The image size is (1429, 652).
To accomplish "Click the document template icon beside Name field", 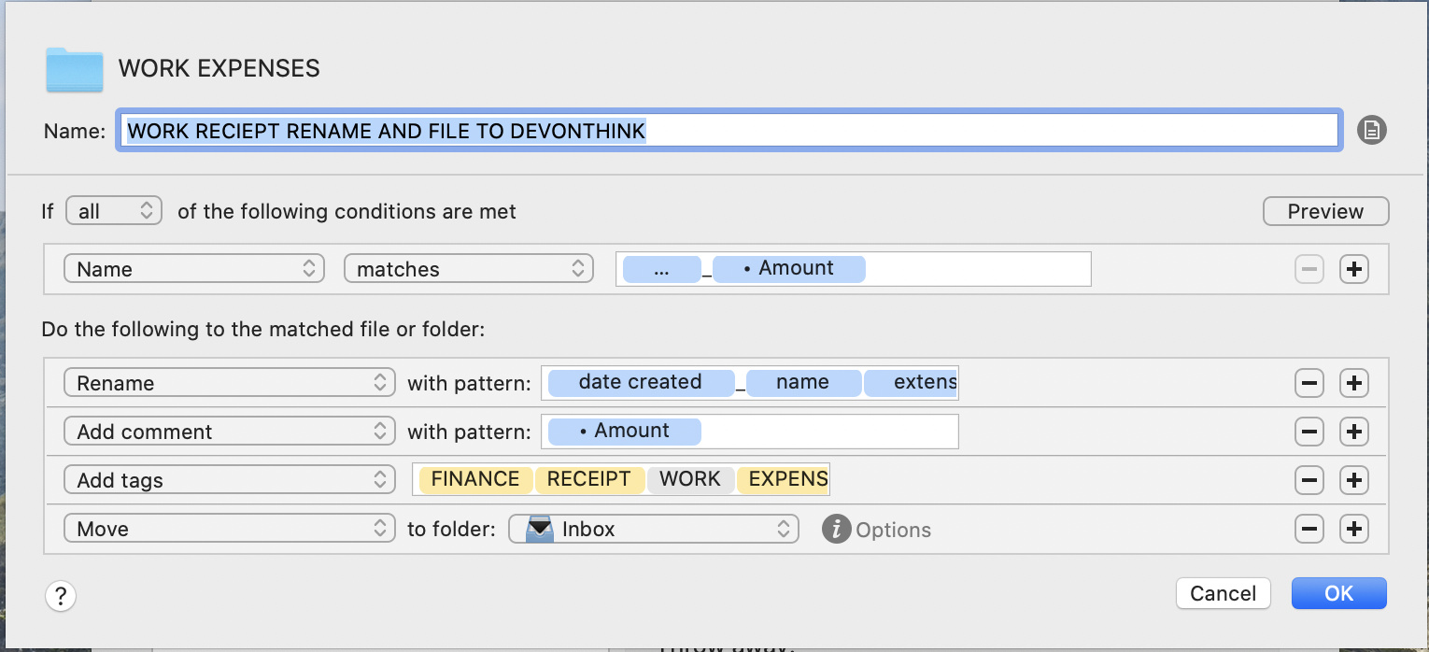I will click(1371, 130).
